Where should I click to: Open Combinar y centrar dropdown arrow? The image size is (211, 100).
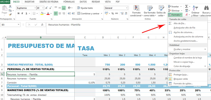(x=101, y=13)
